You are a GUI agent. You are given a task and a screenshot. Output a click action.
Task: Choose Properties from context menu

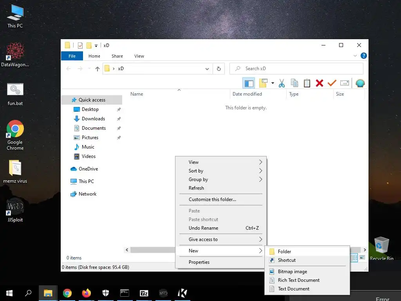coord(221,262)
